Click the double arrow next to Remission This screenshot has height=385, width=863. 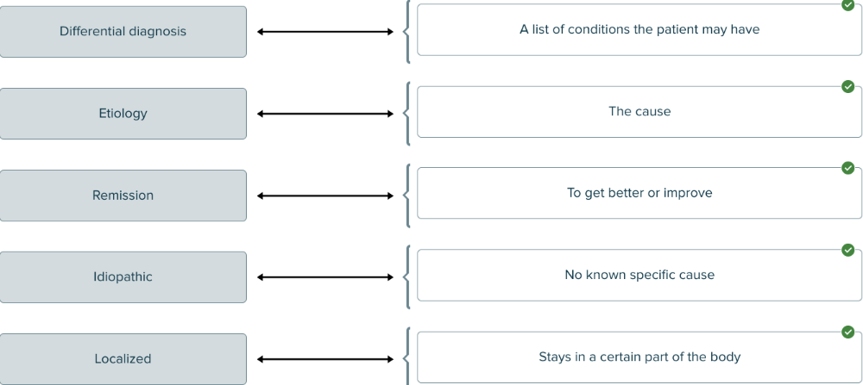point(325,196)
